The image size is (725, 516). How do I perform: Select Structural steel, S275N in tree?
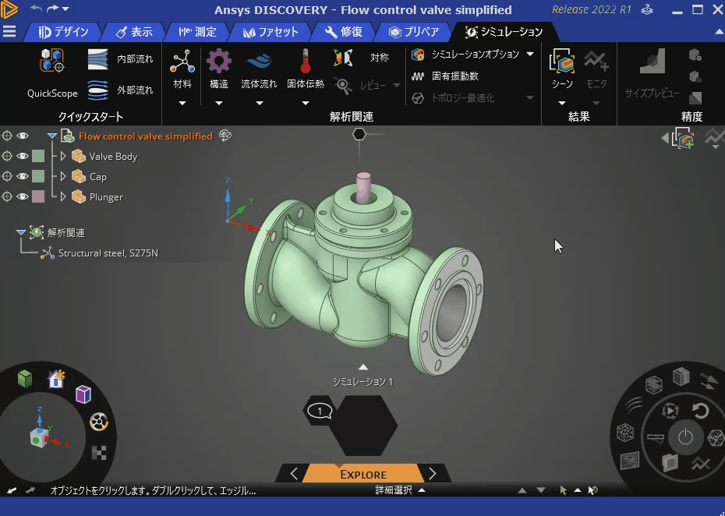(108, 253)
